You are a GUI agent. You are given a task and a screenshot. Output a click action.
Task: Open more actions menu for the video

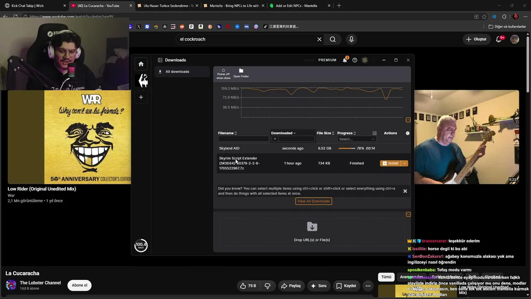(368, 286)
